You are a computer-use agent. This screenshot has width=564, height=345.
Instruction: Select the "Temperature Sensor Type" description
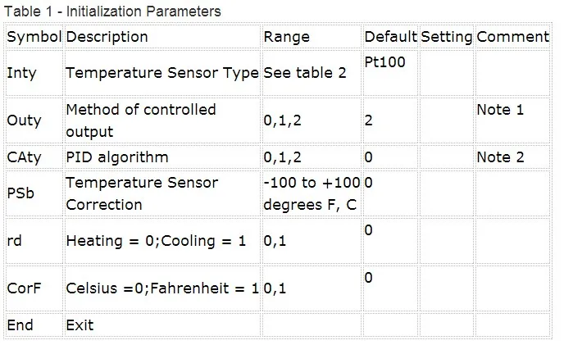click(x=161, y=73)
